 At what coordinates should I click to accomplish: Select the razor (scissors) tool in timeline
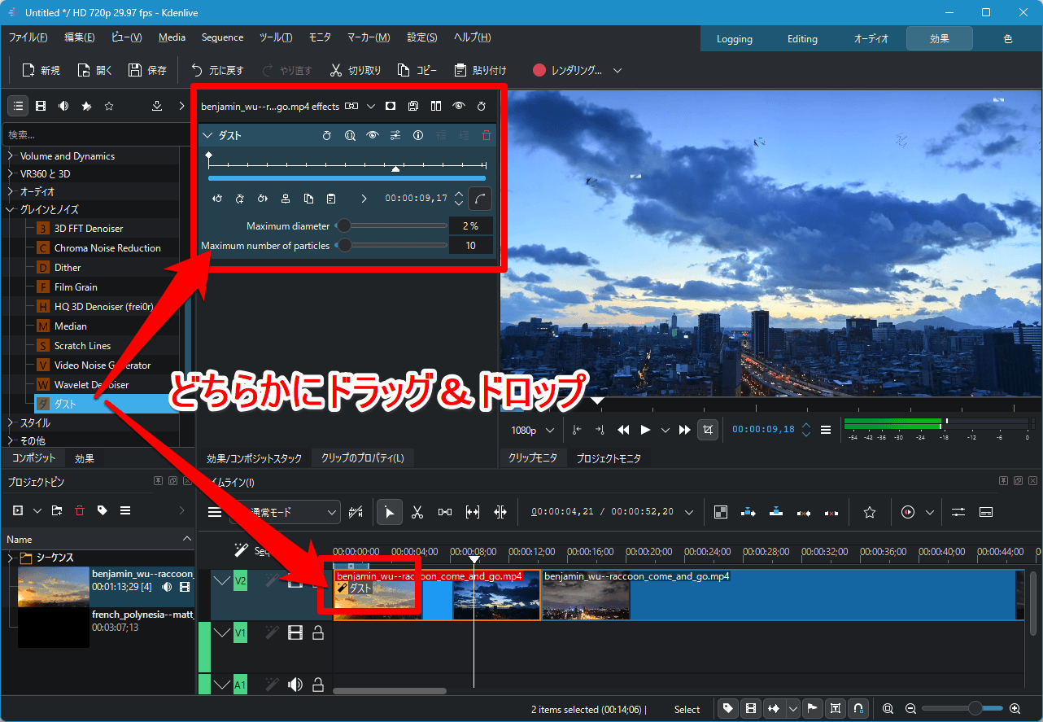pos(417,512)
